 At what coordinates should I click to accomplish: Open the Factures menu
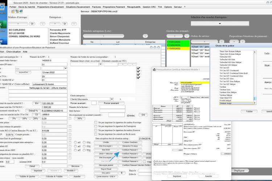point(96,7)
